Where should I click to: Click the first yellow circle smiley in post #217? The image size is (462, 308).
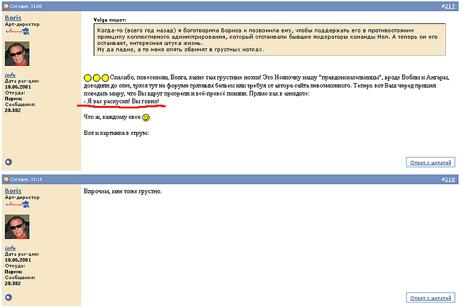tap(87, 78)
